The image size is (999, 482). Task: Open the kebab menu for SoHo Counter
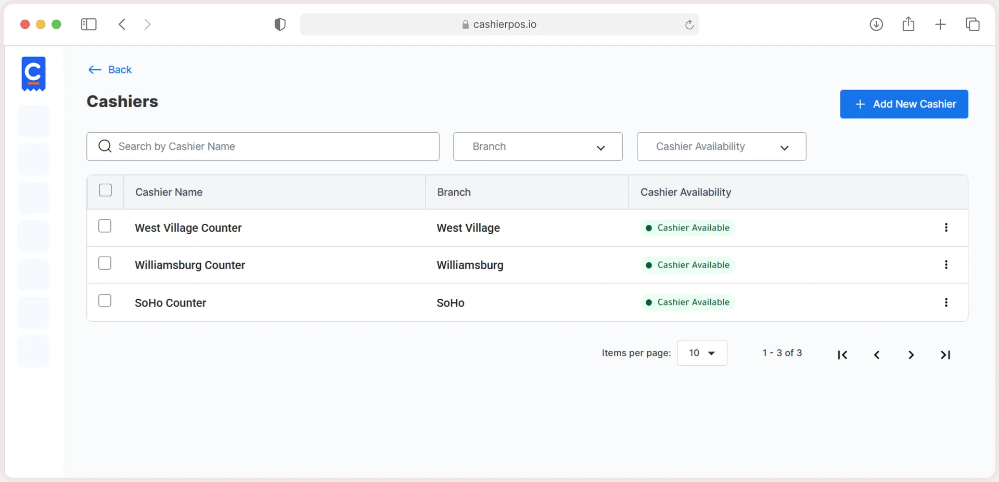click(x=946, y=302)
